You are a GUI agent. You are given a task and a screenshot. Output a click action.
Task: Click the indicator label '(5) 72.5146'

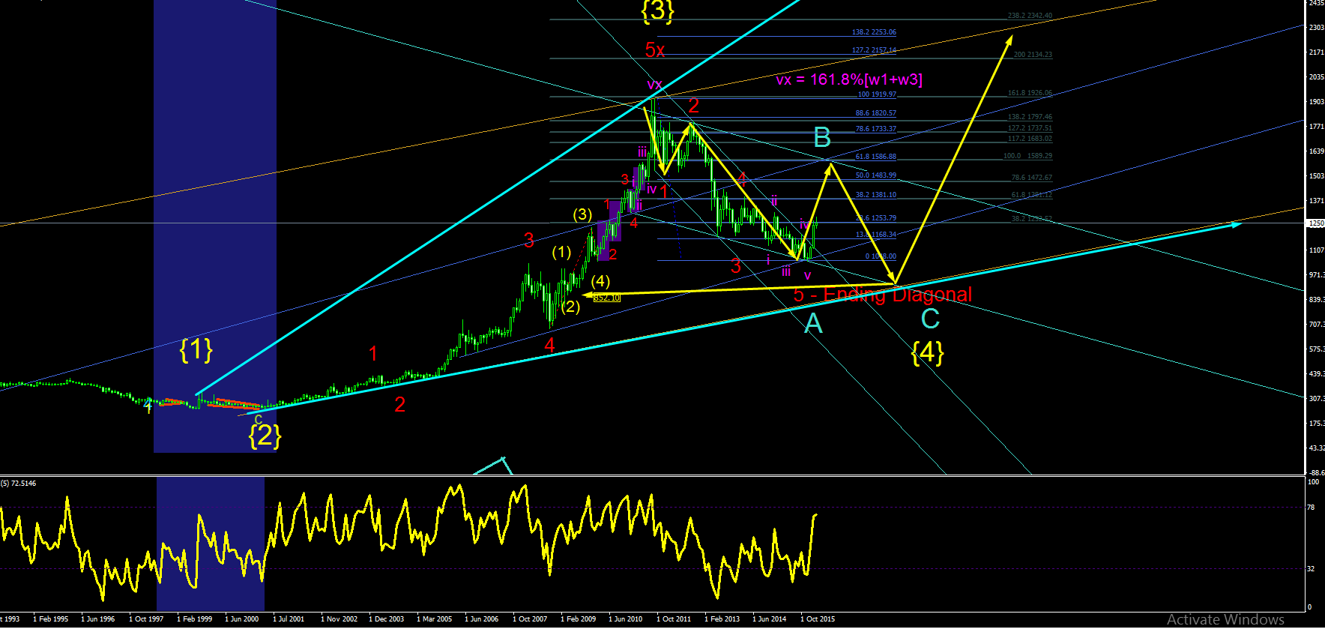[x=19, y=484]
